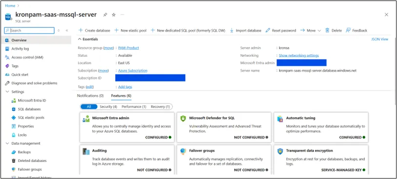Select the Security (4) filter pill
The image size is (397, 179).
click(x=108, y=107)
